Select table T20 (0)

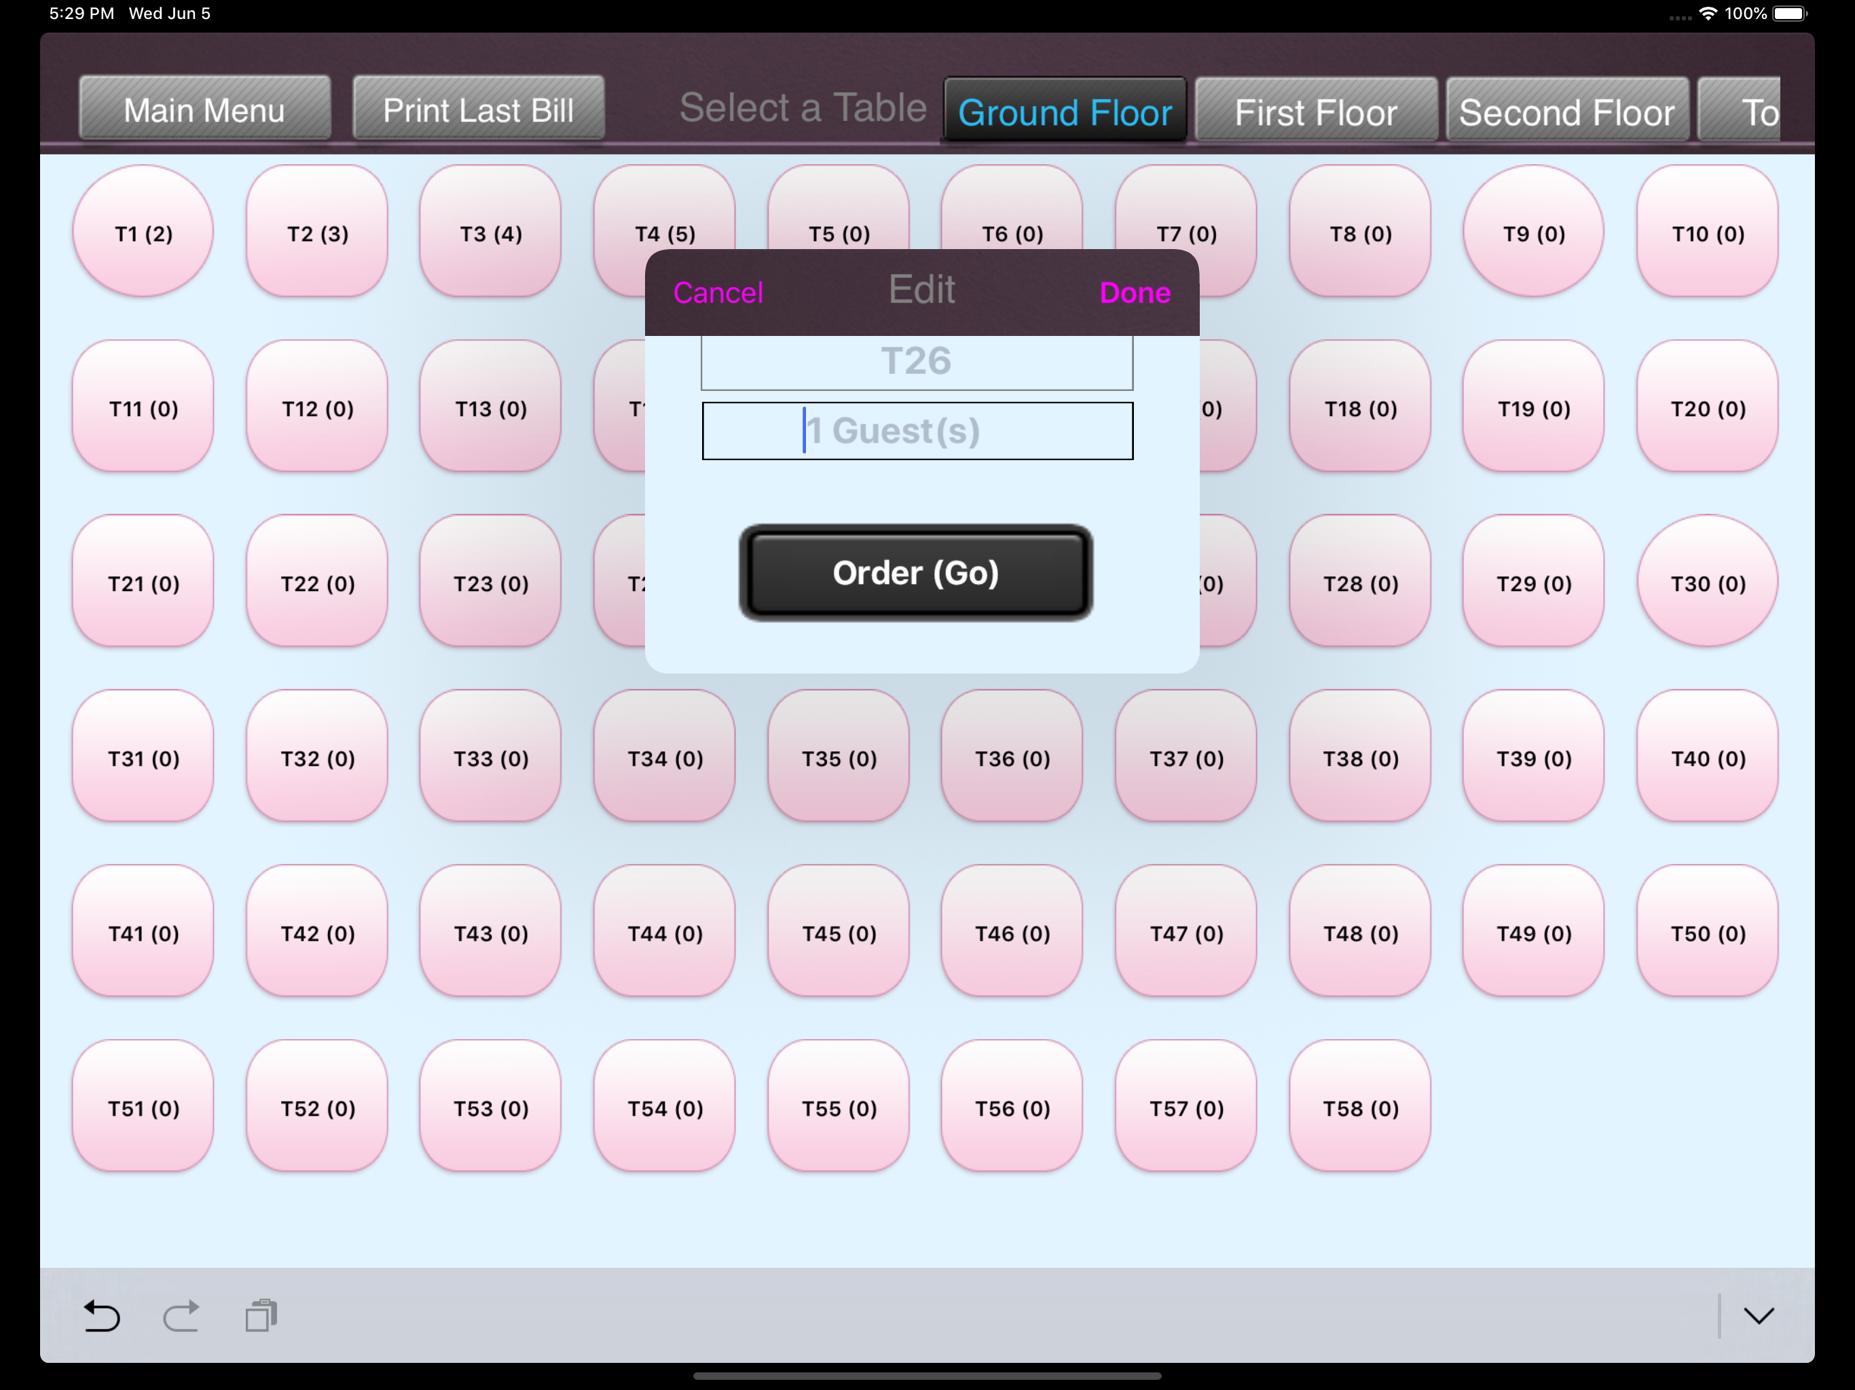1708,406
